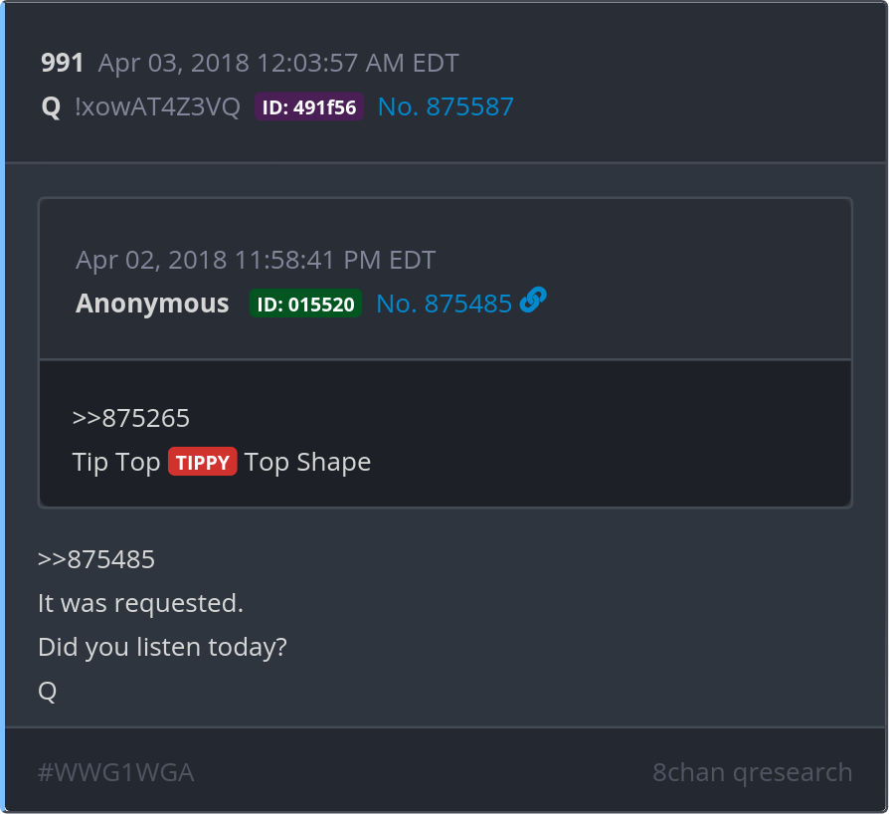This screenshot has height=814, width=889.
Task: Click the tripcode !xowAT4Z3VQ
Action: click(157, 106)
